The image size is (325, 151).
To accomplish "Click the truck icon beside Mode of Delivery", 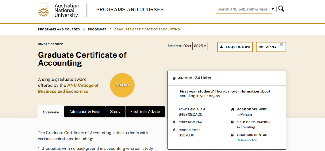I will 232,110.
